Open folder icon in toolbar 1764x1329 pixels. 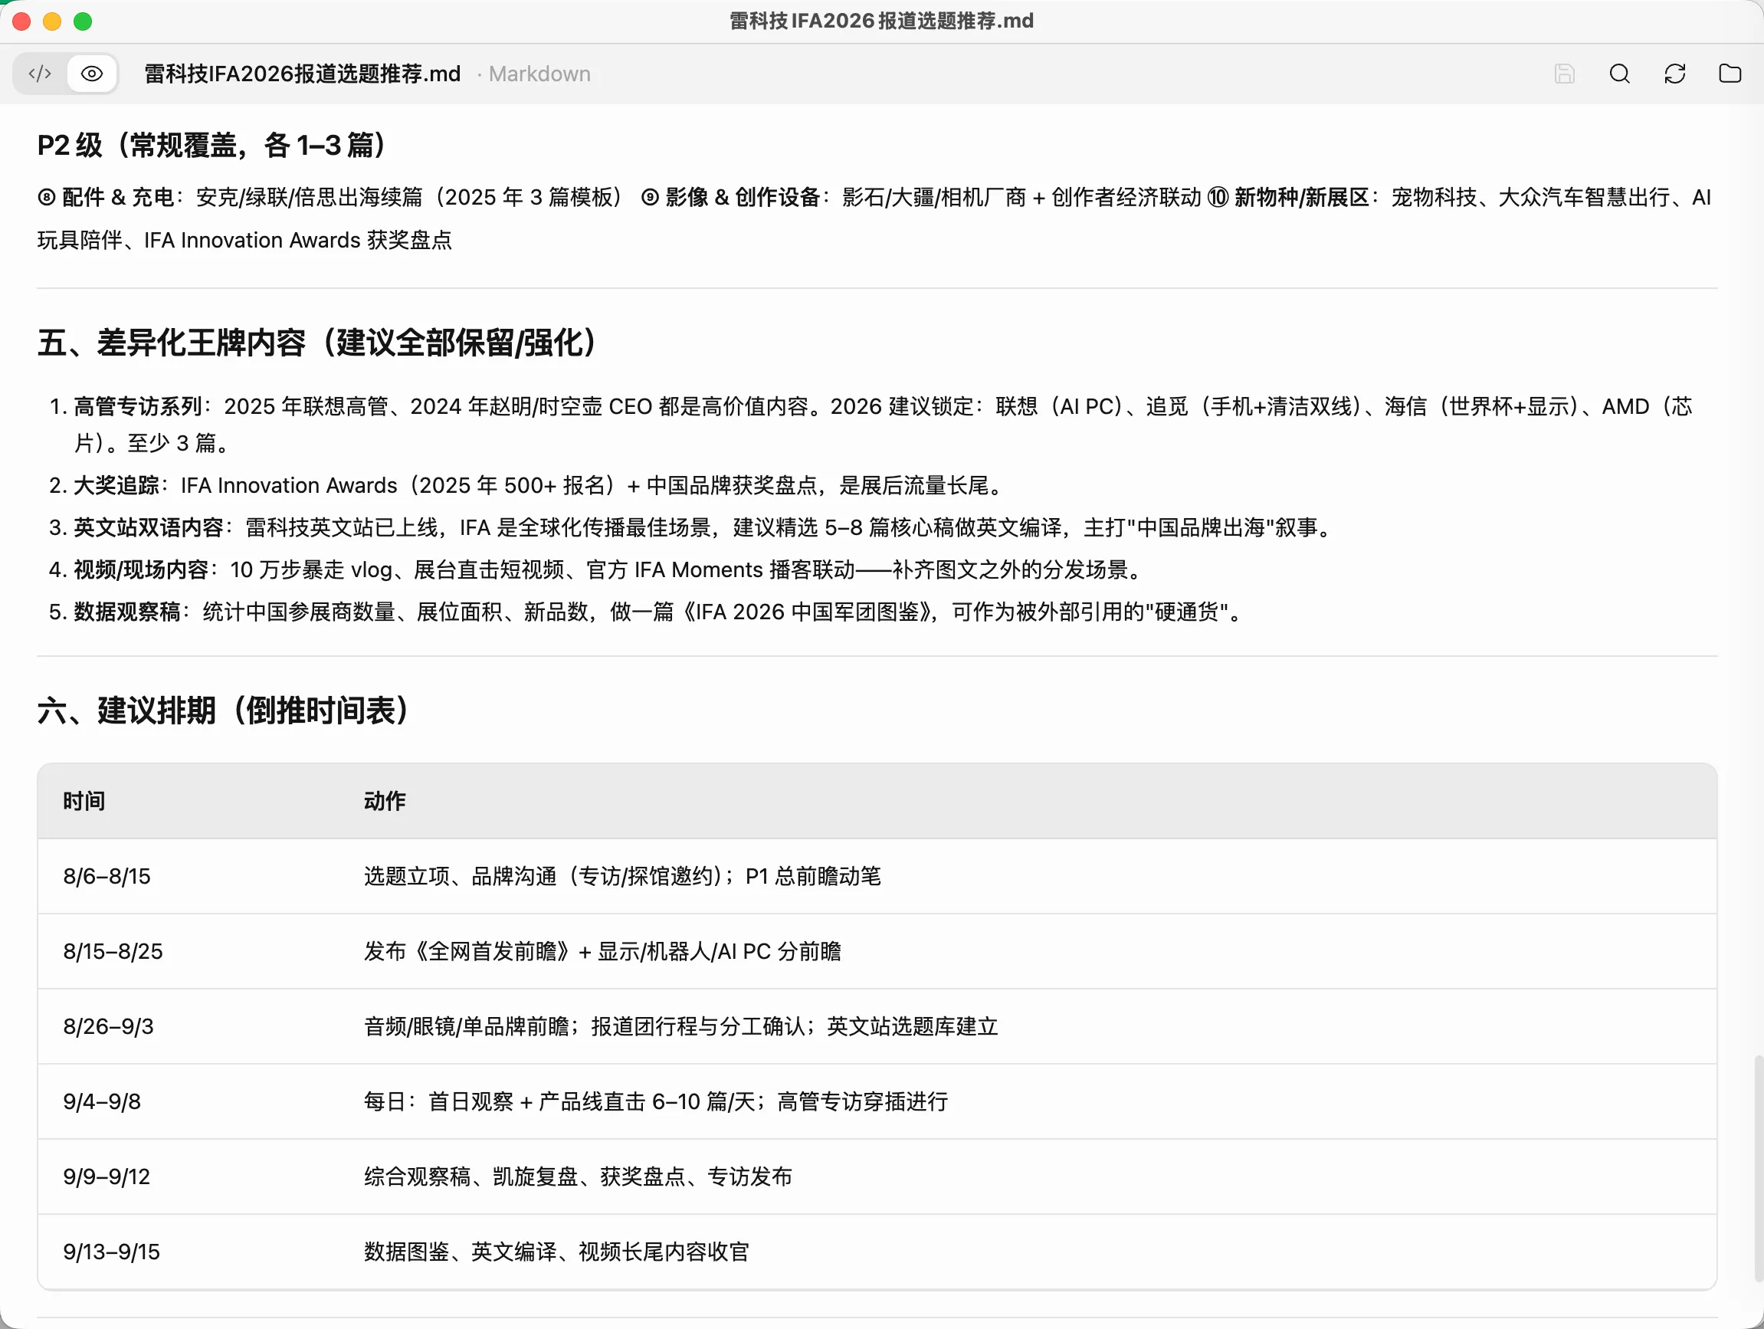click(1729, 74)
